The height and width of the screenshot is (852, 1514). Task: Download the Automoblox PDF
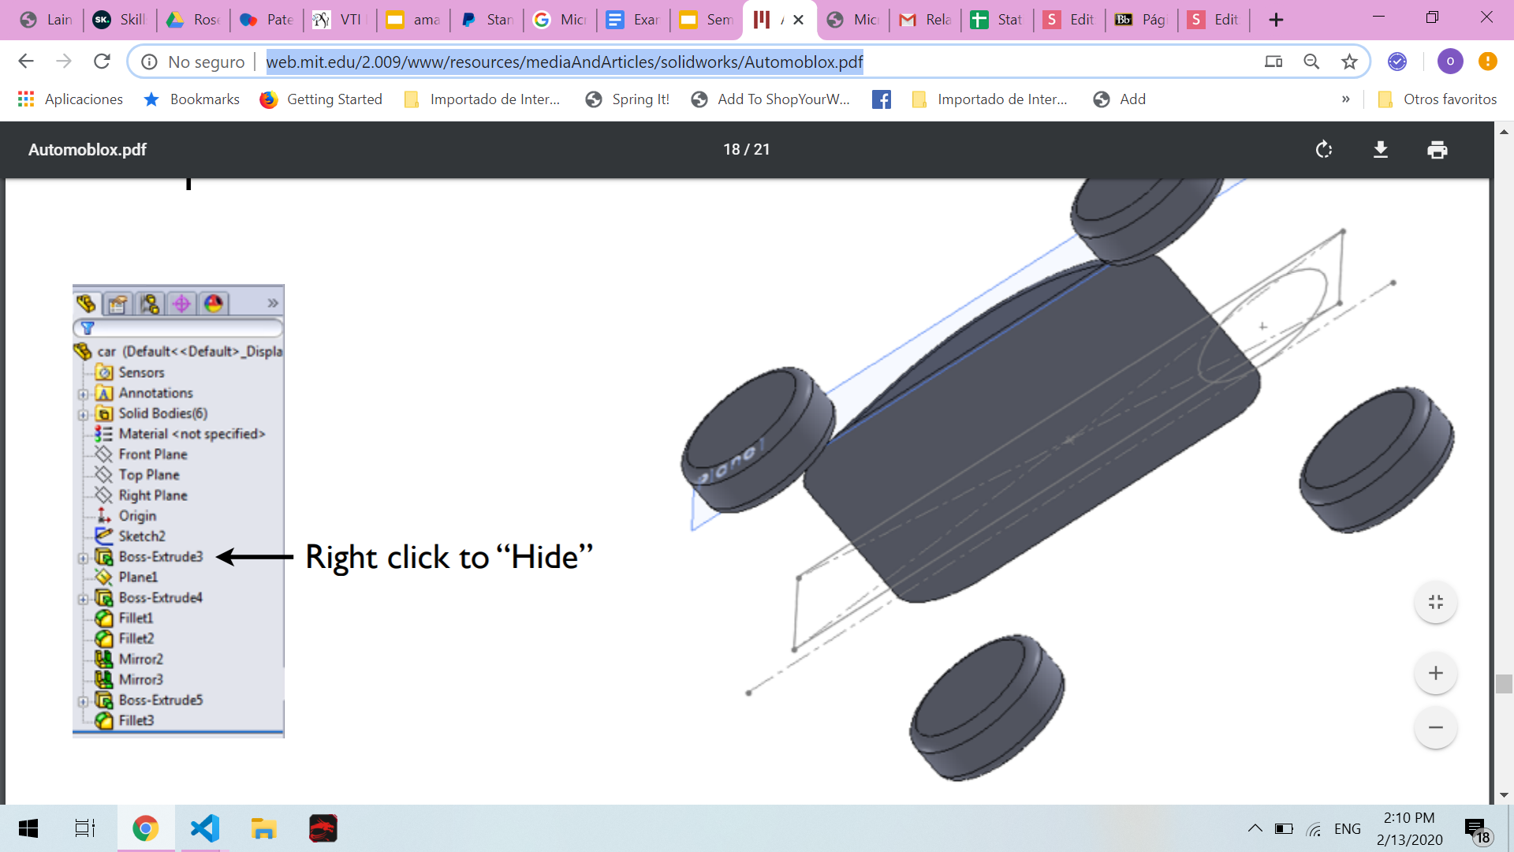point(1380,150)
